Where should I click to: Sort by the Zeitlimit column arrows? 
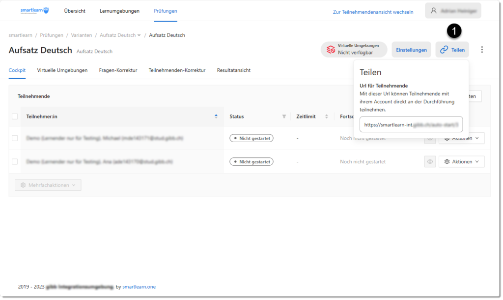coord(327,117)
